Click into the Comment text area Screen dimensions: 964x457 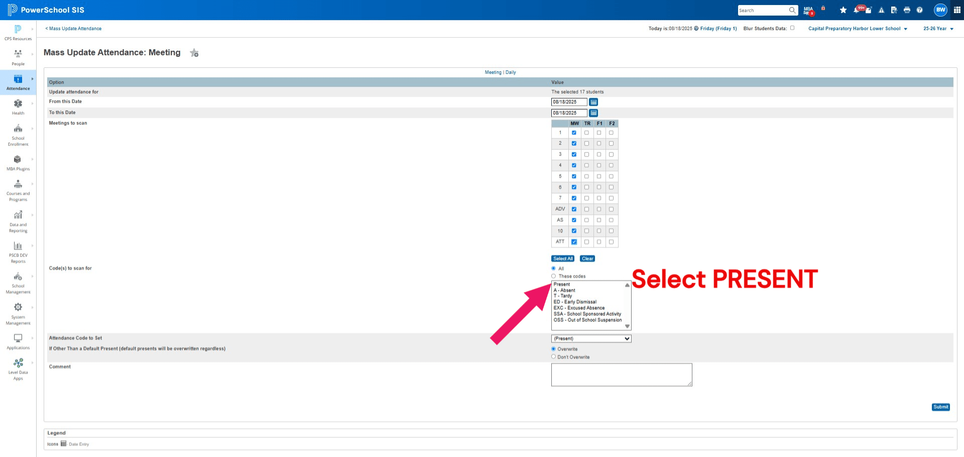[x=622, y=375]
